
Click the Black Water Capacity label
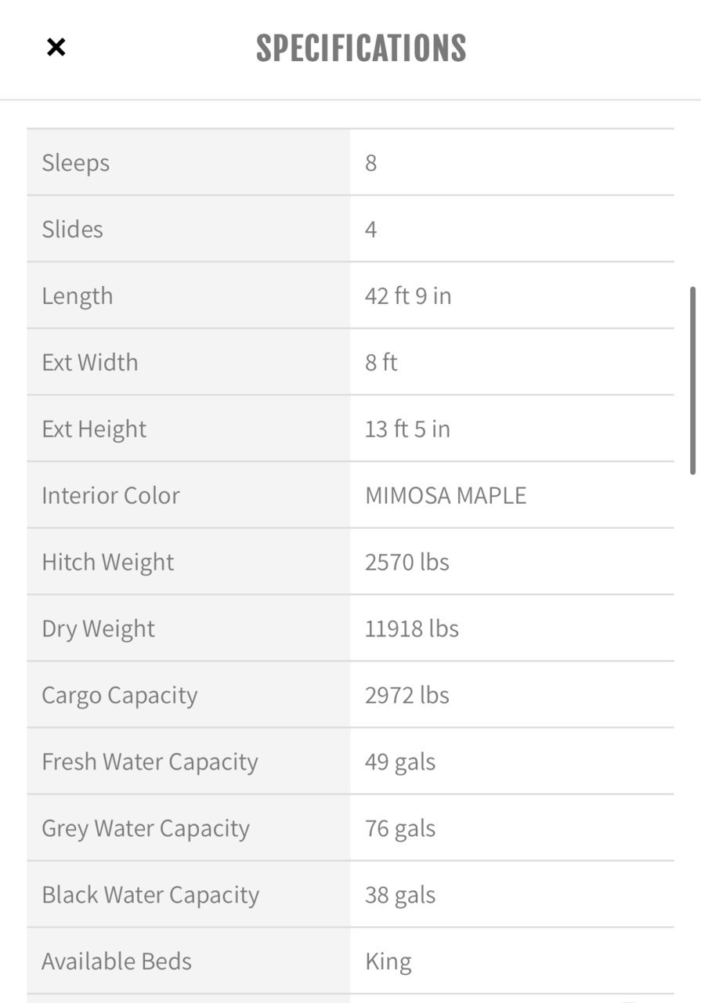150,896
